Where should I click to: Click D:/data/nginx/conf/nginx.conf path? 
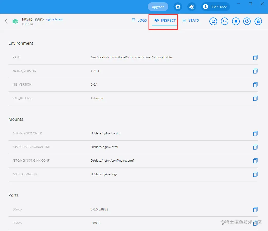[x=112, y=160]
